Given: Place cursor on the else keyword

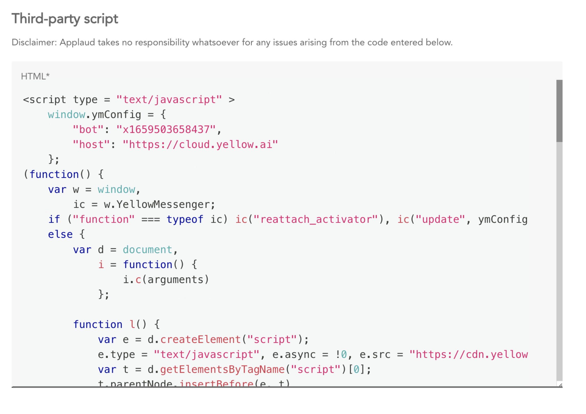Looking at the screenshot, I should tap(60, 234).
